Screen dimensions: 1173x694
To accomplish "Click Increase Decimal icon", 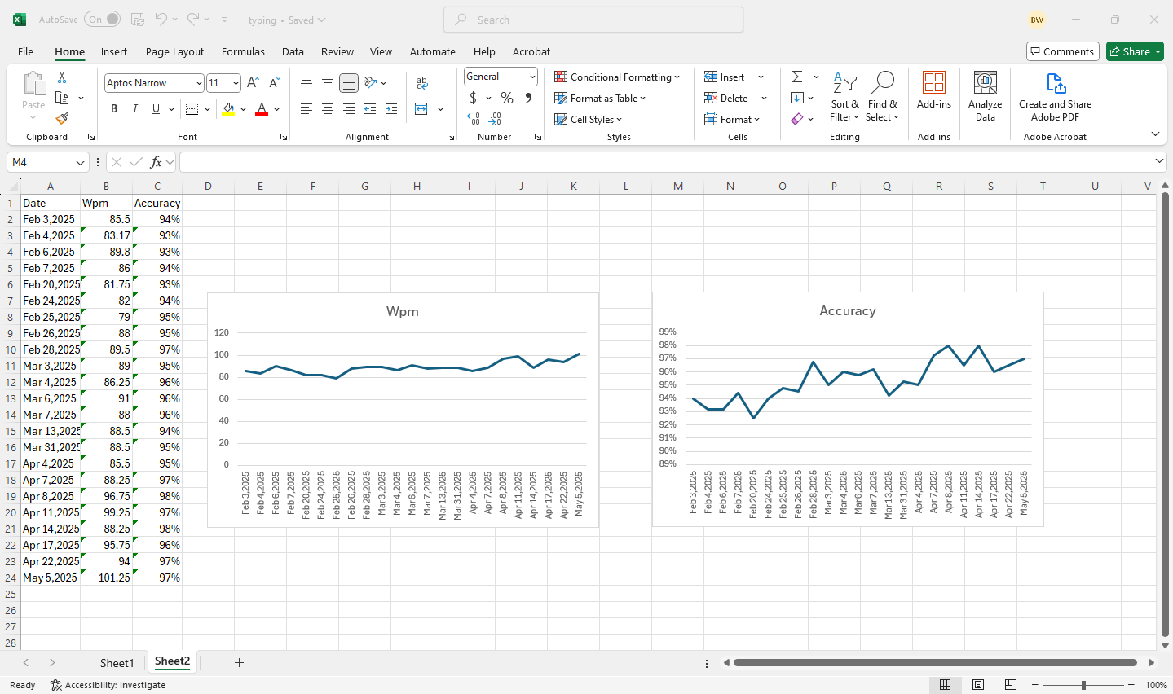I will click(474, 119).
